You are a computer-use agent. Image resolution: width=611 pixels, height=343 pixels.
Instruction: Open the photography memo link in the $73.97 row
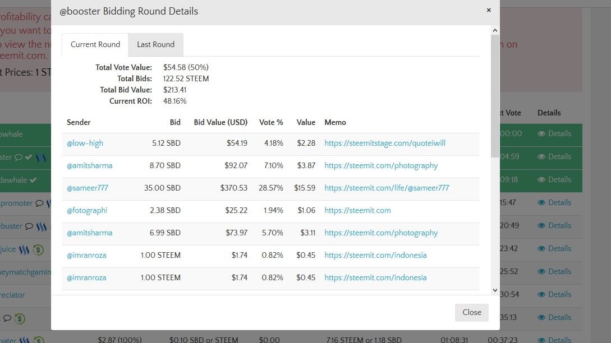tap(381, 233)
